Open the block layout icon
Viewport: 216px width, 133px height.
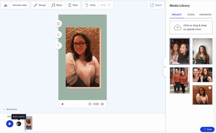58,24
